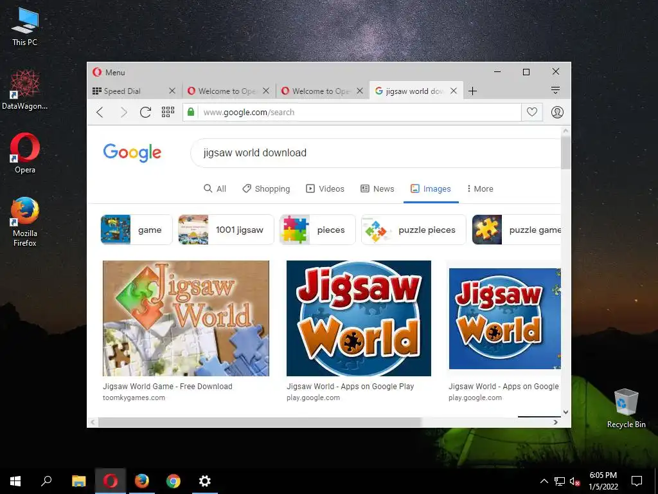
Task: Click vertical scrollbar up arrow
Action: click(565, 131)
